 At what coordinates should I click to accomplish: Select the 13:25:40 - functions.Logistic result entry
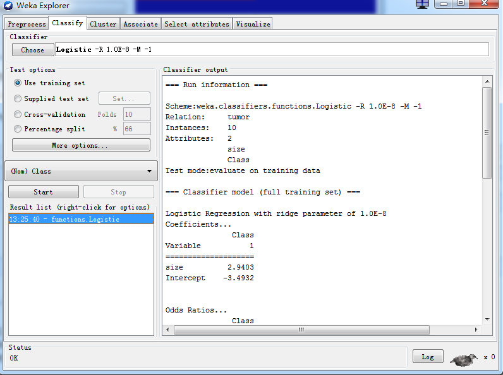81,219
